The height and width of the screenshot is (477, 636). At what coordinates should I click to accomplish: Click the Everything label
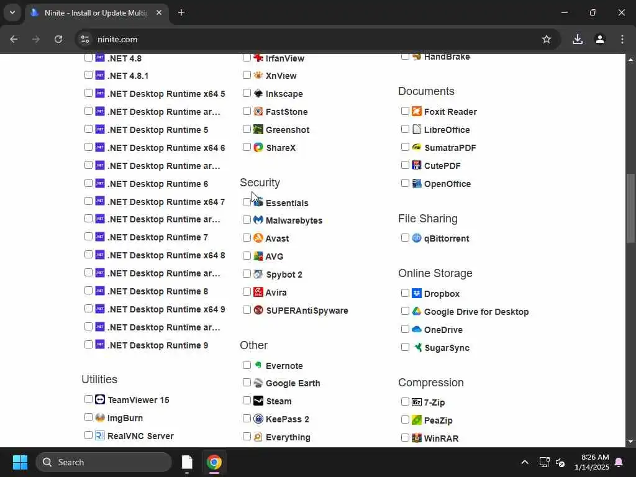pos(288,437)
